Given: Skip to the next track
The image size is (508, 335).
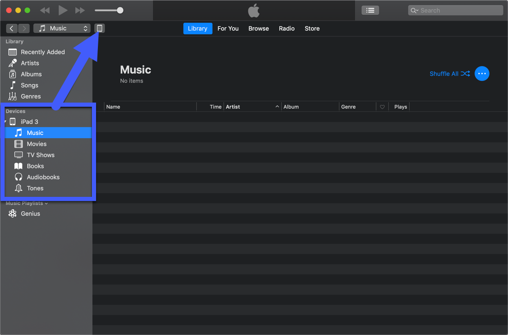Looking at the screenshot, I should 80,10.
